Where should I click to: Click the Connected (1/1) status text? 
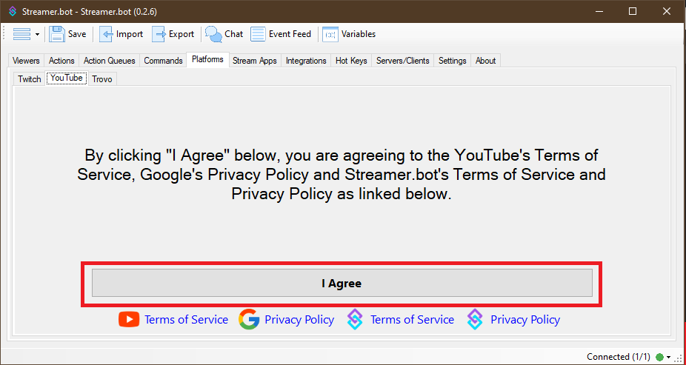pyautogui.click(x=618, y=357)
